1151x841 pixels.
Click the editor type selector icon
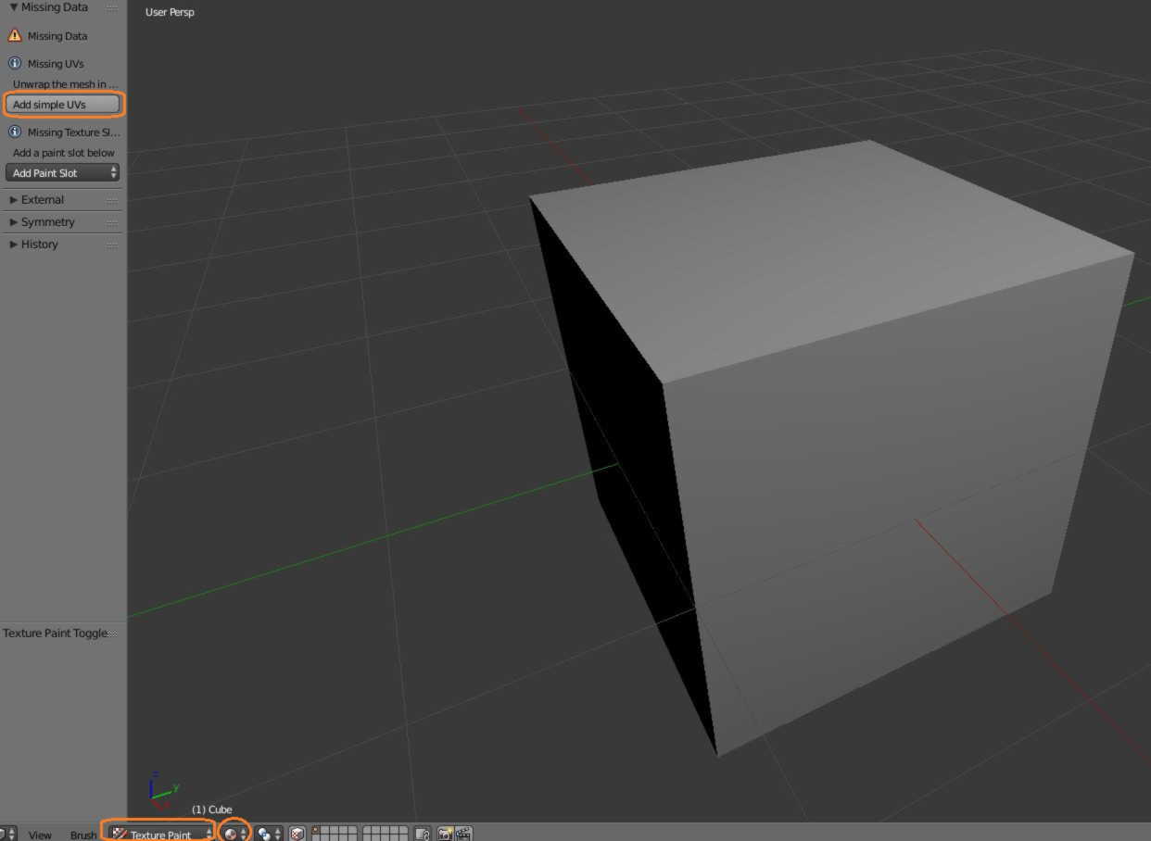6,834
